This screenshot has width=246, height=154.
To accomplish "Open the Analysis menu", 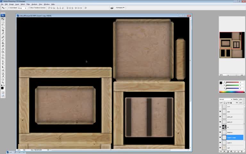I will (34, 4).
